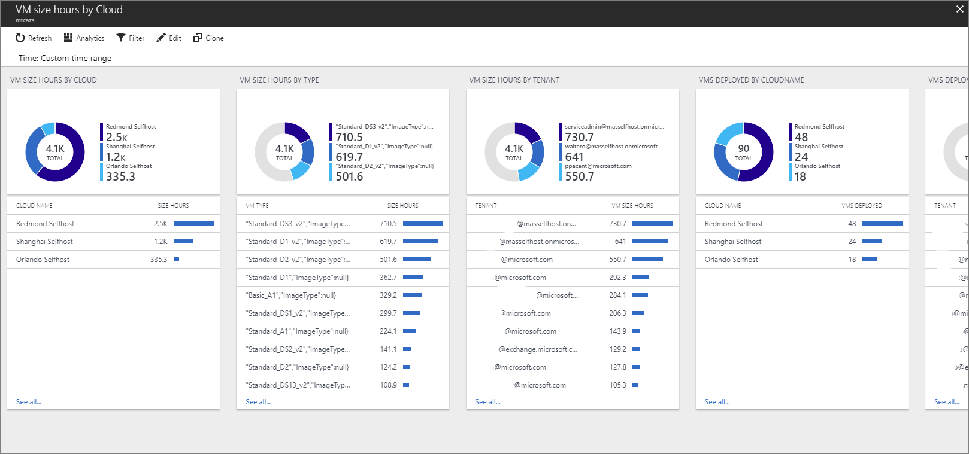The image size is (969, 454).
Task: Click the Refresh icon in toolbar
Action: point(20,38)
